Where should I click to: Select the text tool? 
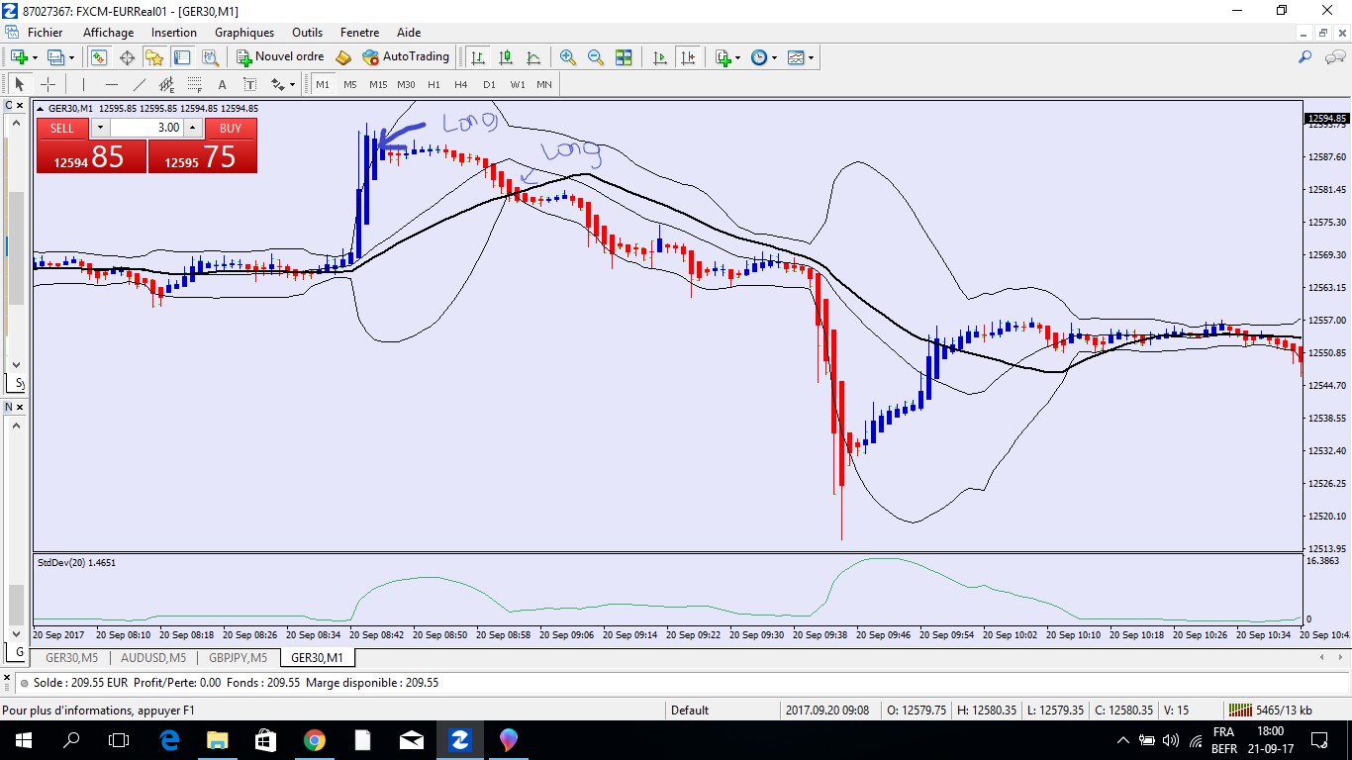tap(223, 84)
